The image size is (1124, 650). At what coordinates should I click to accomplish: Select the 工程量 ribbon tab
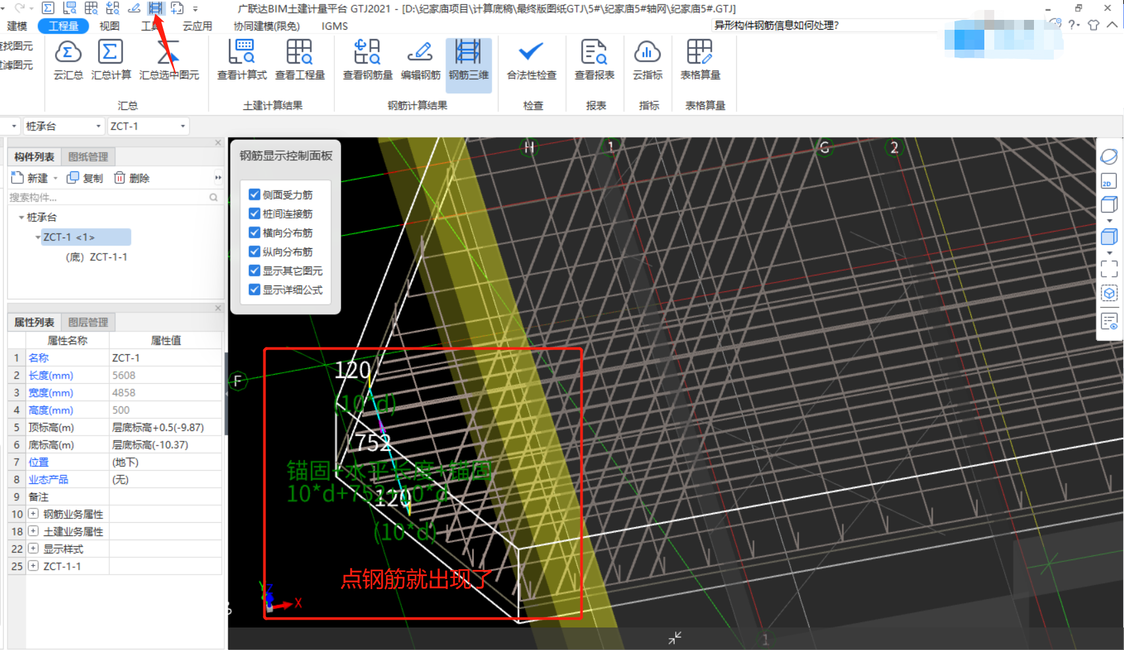tap(64, 26)
